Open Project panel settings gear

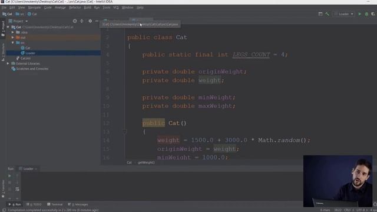pyautogui.click(x=90, y=21)
